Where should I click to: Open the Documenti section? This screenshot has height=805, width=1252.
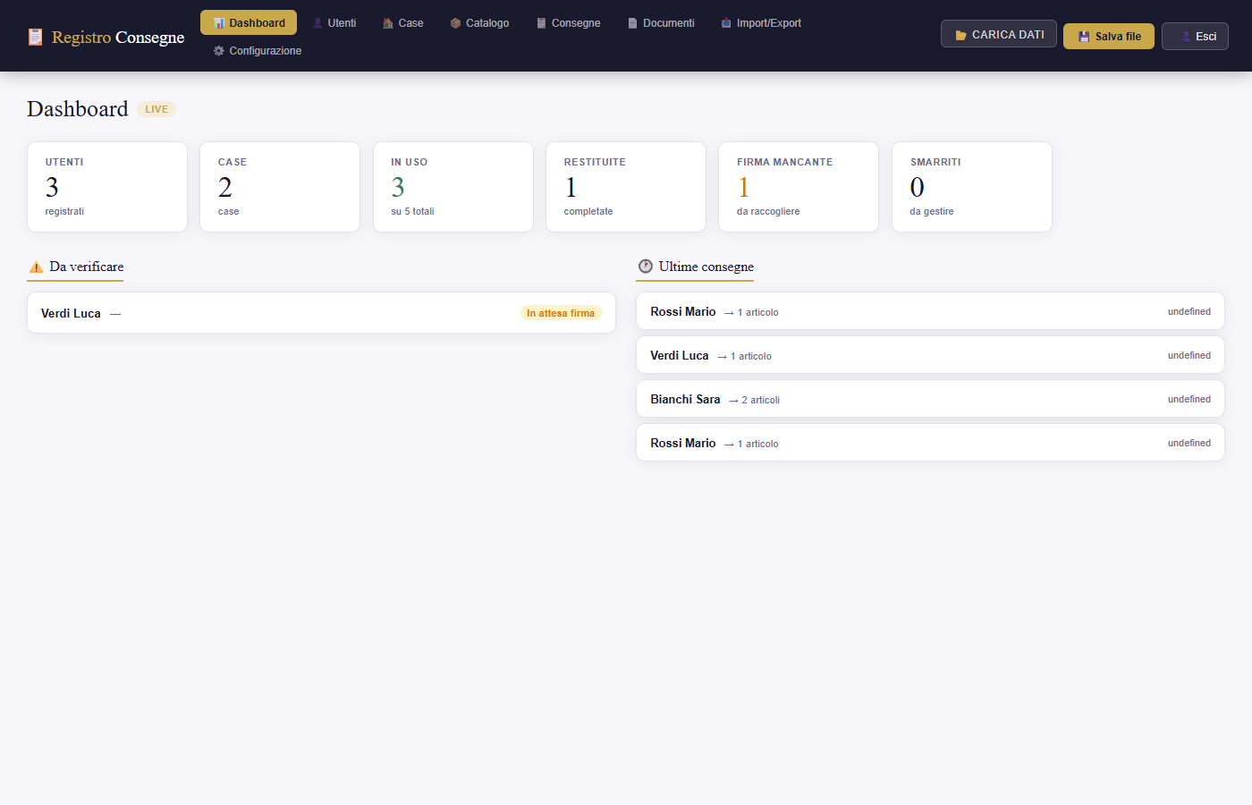pos(661,23)
